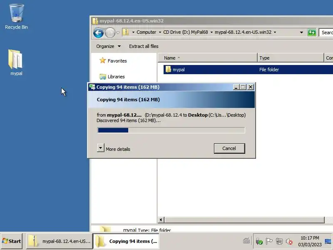Click mypal-68.12.4.en-US.win32 breadcrumb
The image size is (333, 250).
pos(243,32)
